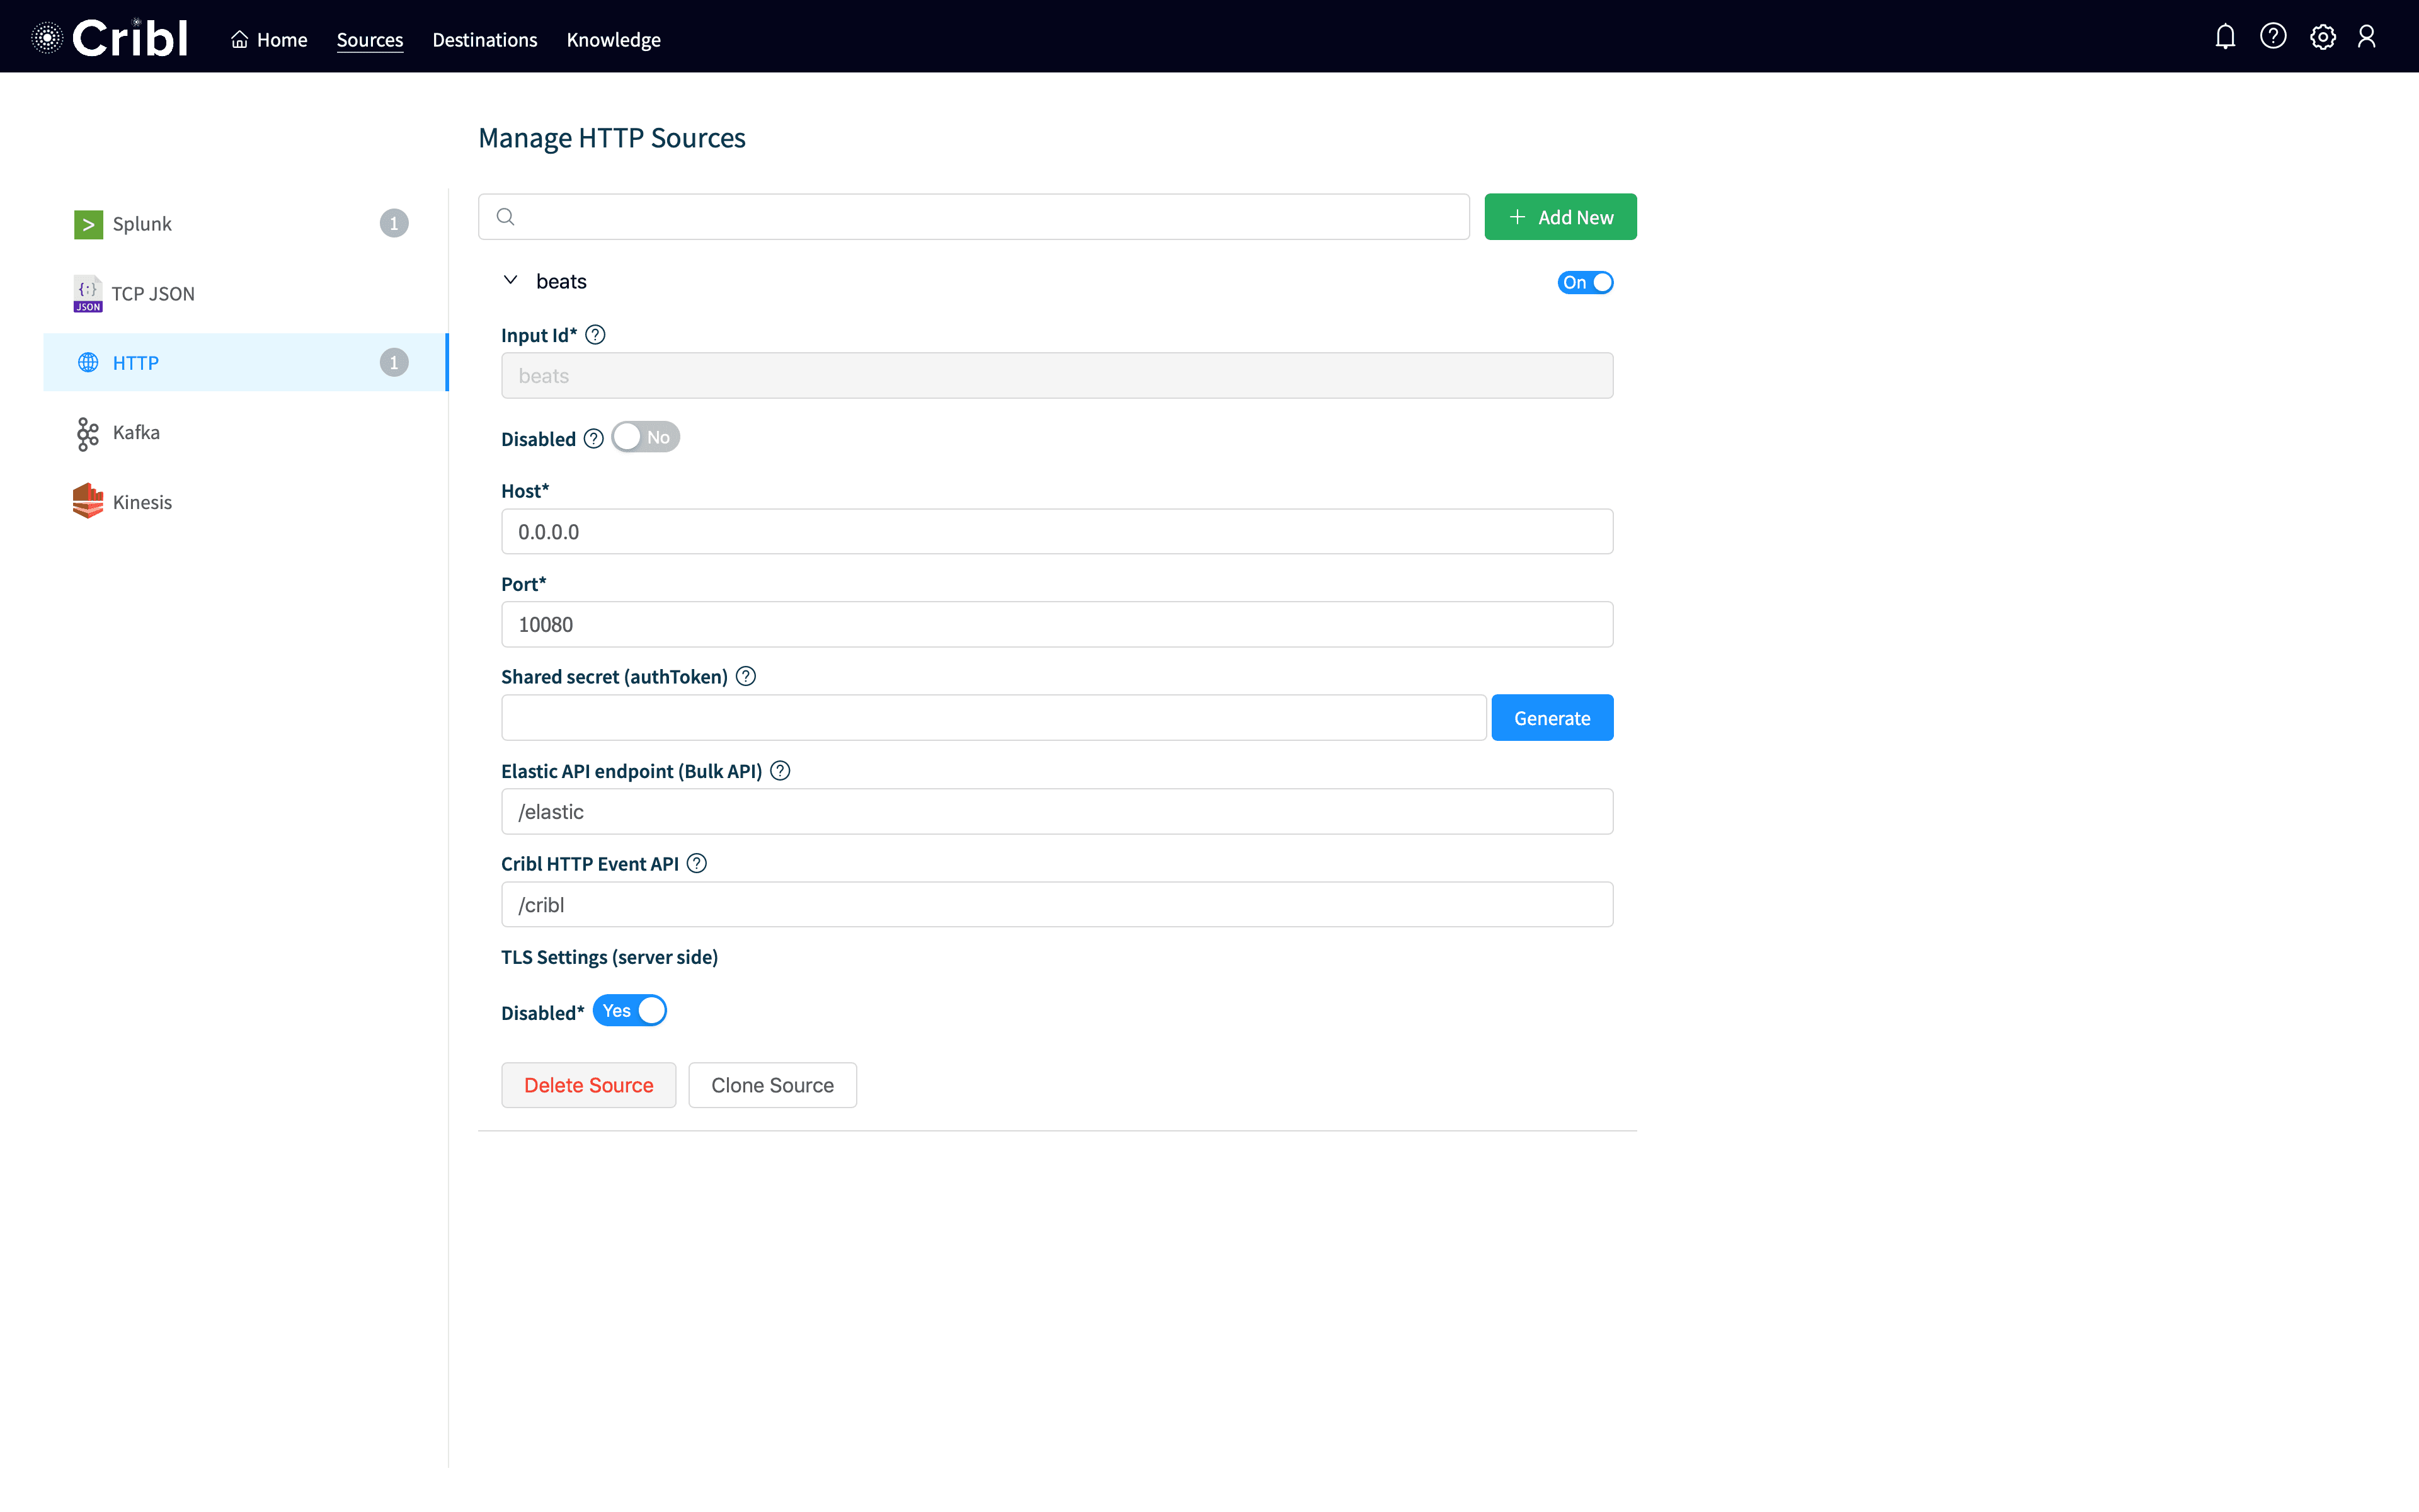Collapse the beats source section
The width and height of the screenshot is (2419, 1512).
(x=511, y=281)
